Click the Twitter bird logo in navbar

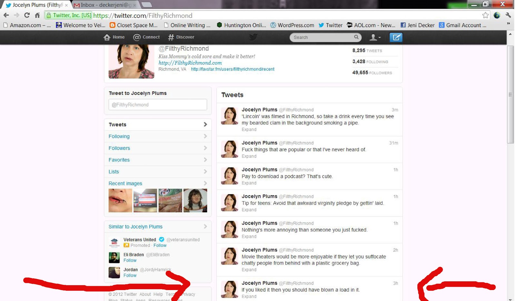(x=253, y=37)
